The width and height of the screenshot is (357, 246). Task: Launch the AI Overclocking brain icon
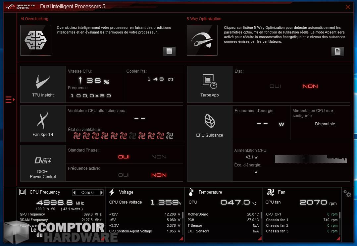[x=35, y=40]
